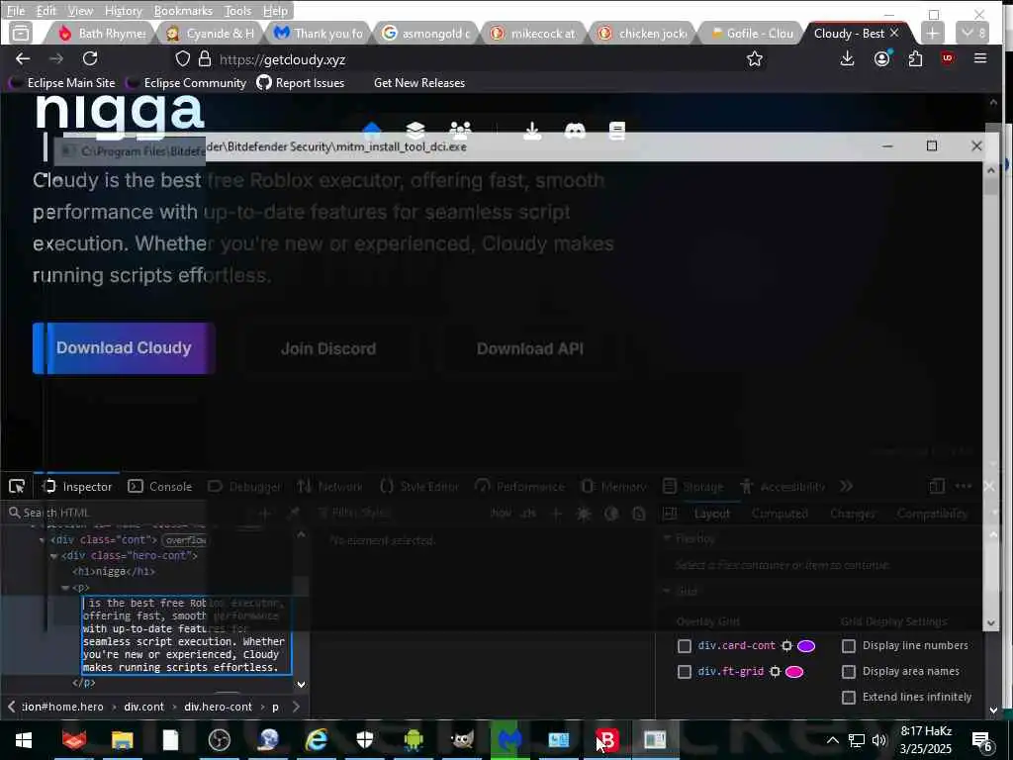
Task: Move breadcrumbs left with the arrow
Action: pos(11,707)
